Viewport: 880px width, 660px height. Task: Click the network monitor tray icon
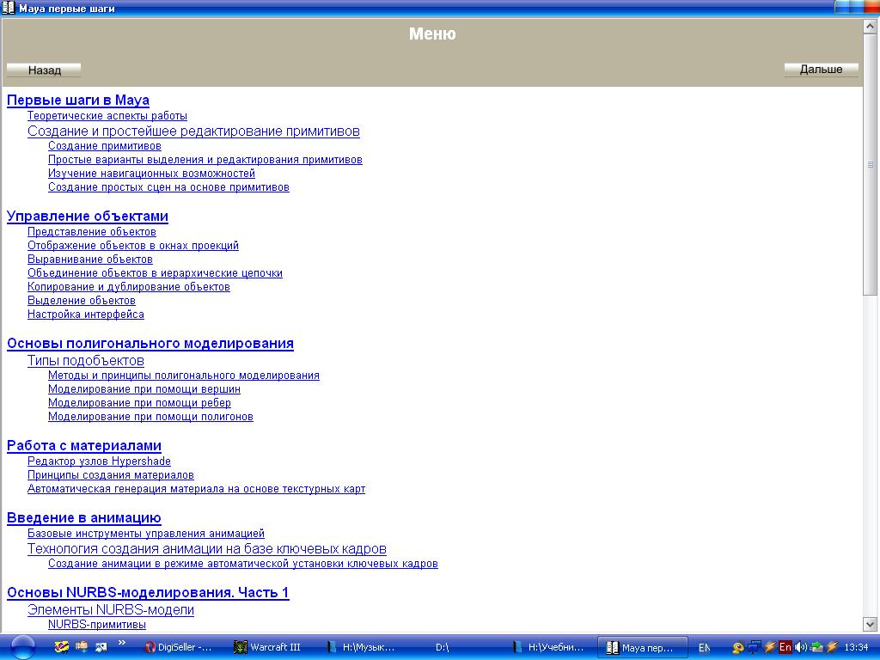pos(754,647)
